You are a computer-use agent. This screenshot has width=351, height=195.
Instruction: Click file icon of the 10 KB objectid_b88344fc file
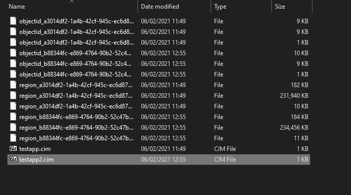(x=13, y=53)
